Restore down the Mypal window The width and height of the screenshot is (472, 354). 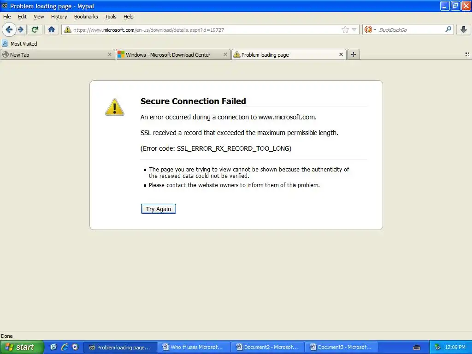(455, 6)
